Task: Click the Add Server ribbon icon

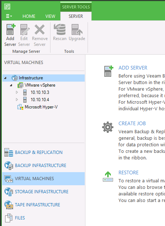Action: pos(11,29)
